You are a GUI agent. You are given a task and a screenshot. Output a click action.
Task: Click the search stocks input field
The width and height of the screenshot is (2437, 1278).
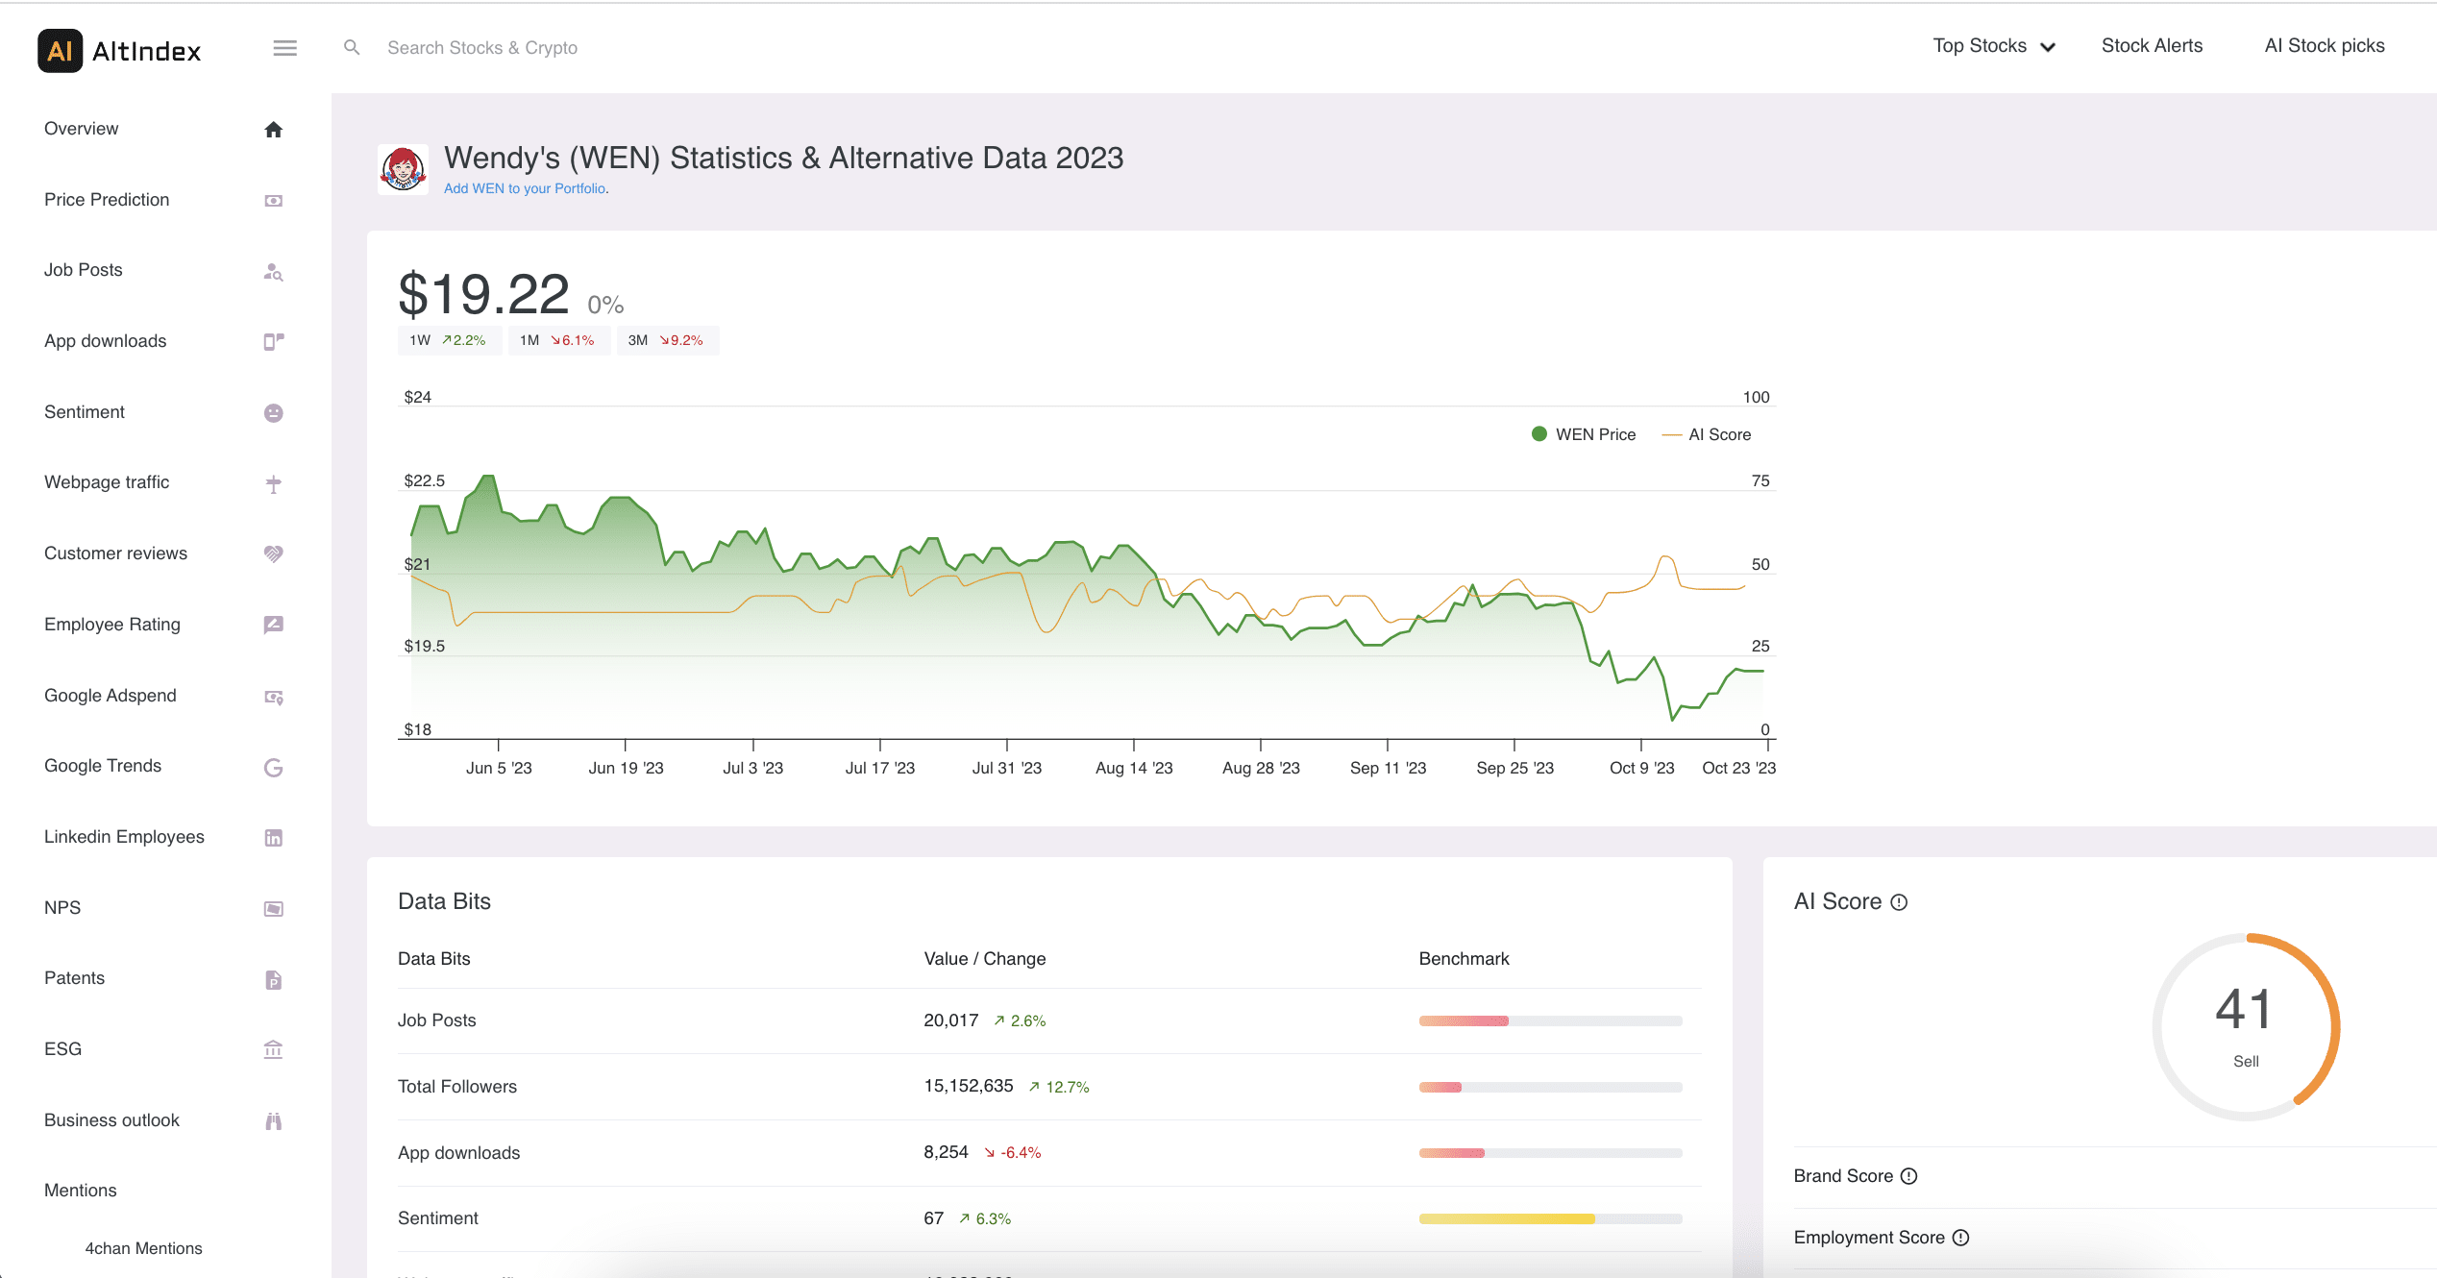(482, 48)
